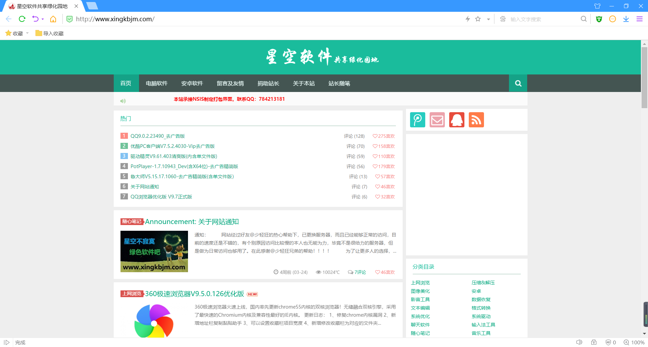Viewport: 648px width, 347px height.
Task: Click the 100% zoom level control
Action: pyautogui.click(x=634, y=342)
